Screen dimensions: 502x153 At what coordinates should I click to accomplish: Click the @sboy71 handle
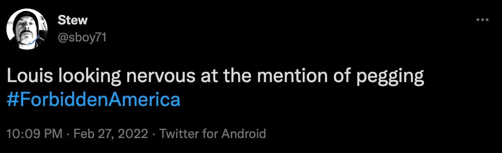(82, 37)
